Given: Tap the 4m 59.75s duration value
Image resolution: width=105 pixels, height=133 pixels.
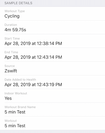Looking at the screenshot, I should pos(15,30).
